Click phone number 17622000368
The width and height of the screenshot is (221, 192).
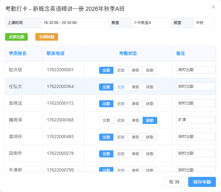point(60,120)
